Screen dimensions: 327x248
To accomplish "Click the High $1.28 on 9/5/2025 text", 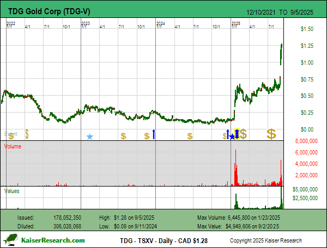I will point(127,218).
